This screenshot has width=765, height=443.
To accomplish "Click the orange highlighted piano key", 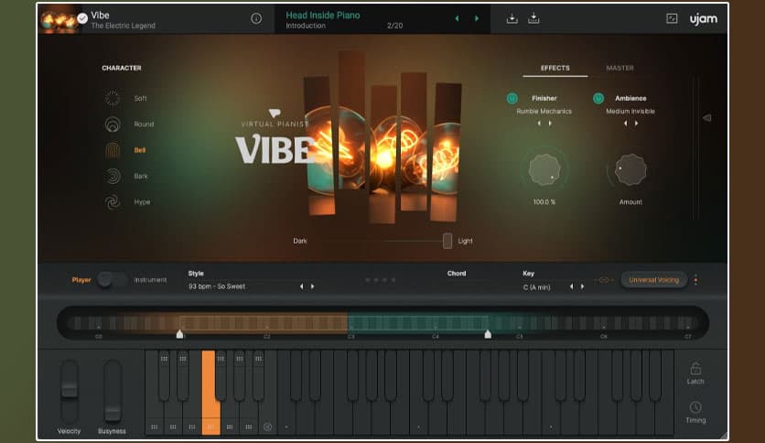I will 209,392.
